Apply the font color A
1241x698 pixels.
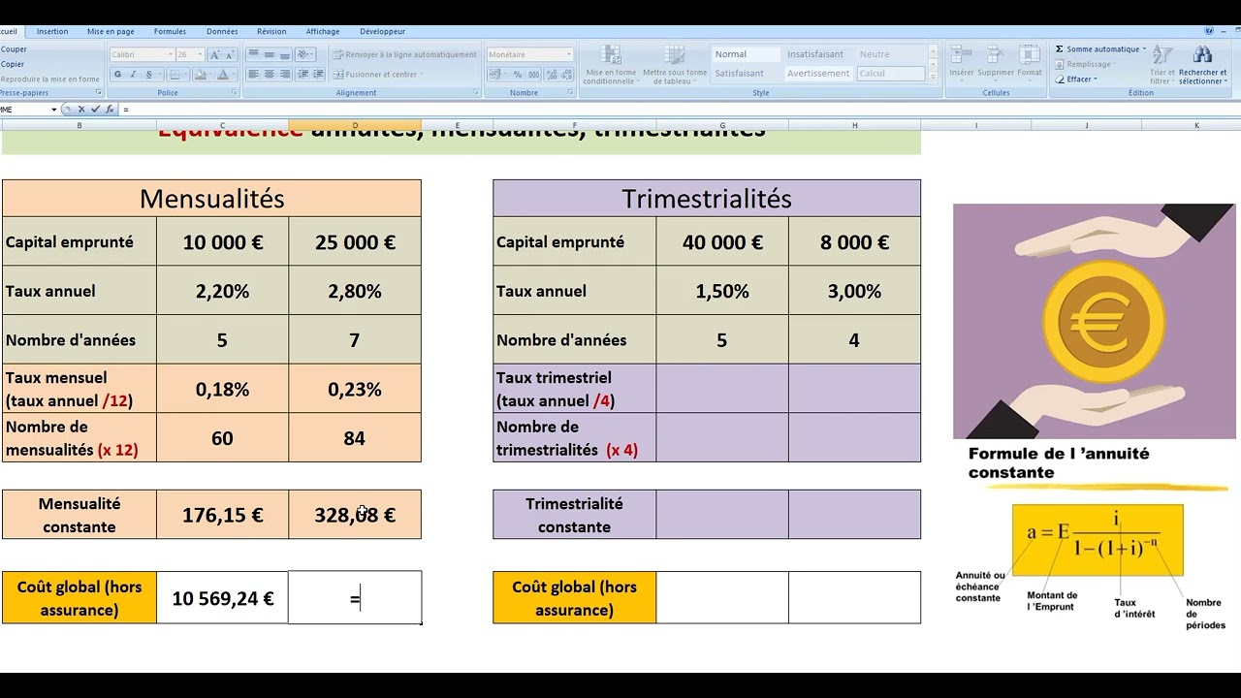click(x=223, y=75)
